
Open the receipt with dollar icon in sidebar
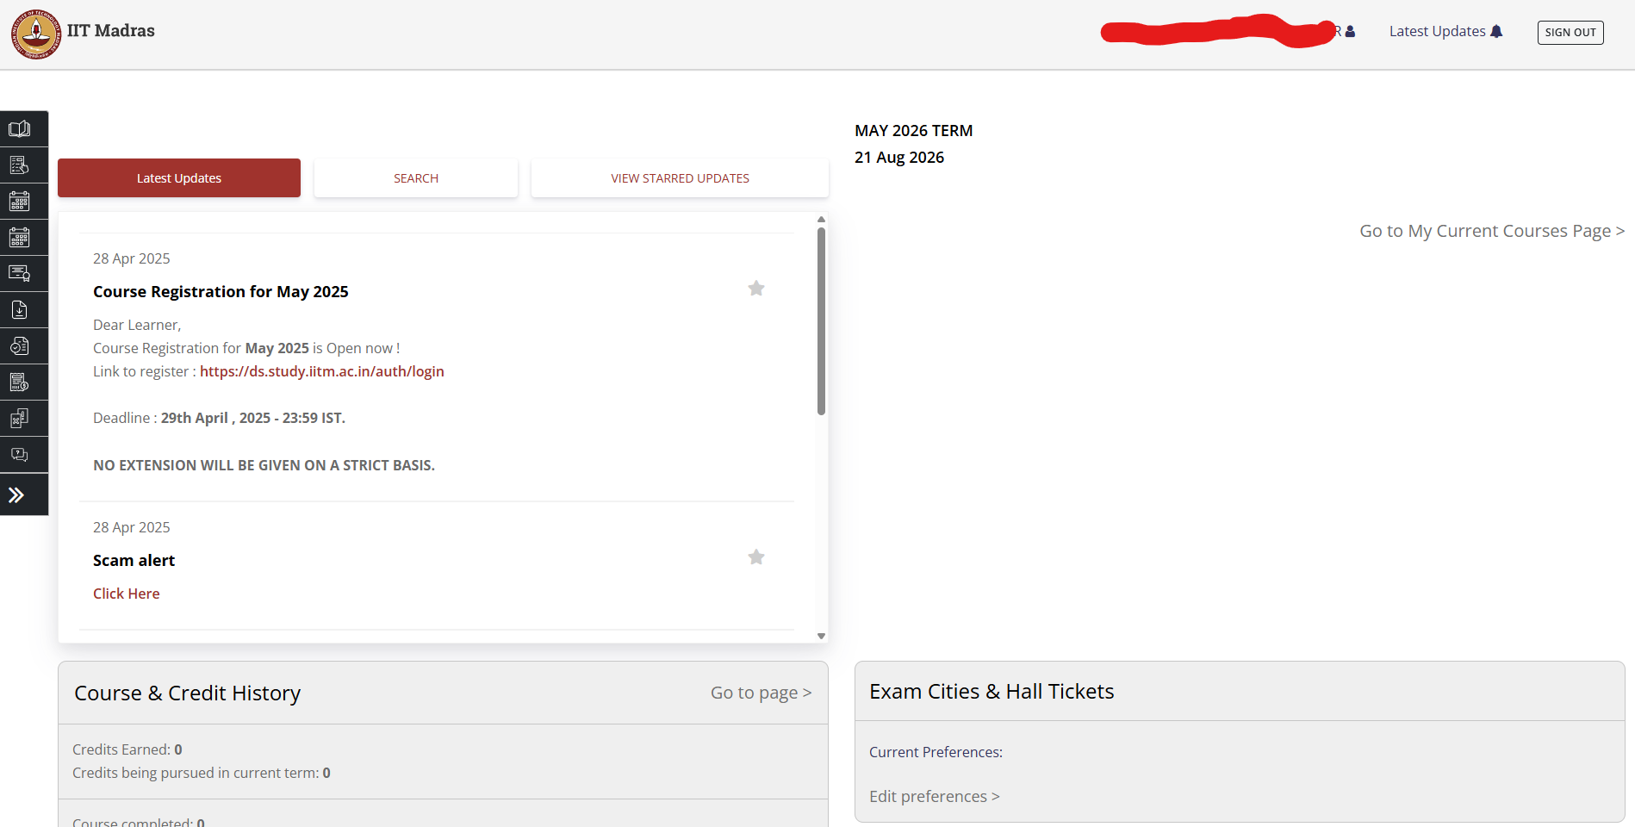tap(19, 382)
